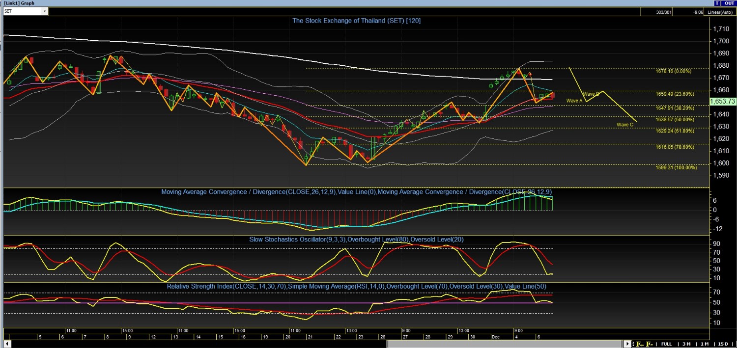This screenshot has height=348, width=737.
Task: Click the 'Wave A' annotation
Action: [574, 101]
